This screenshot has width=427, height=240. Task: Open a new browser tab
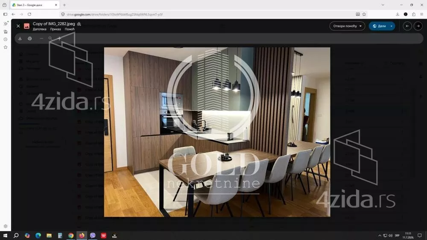click(64, 5)
